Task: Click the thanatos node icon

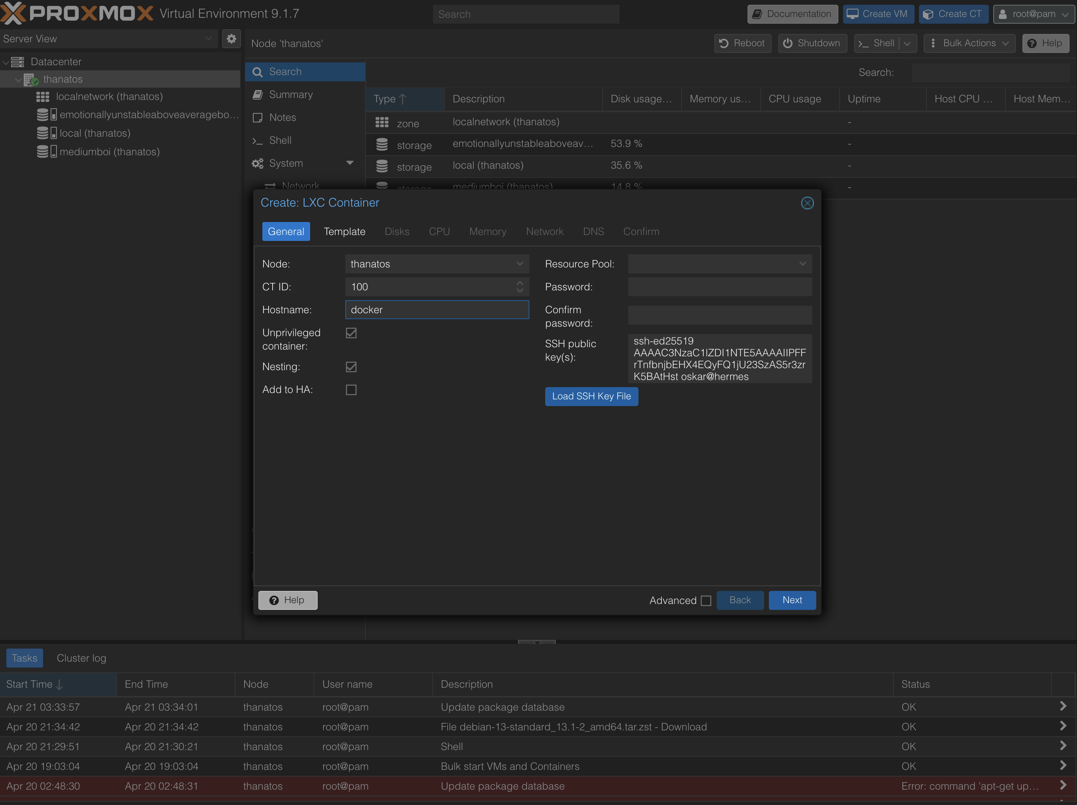Action: [x=31, y=79]
